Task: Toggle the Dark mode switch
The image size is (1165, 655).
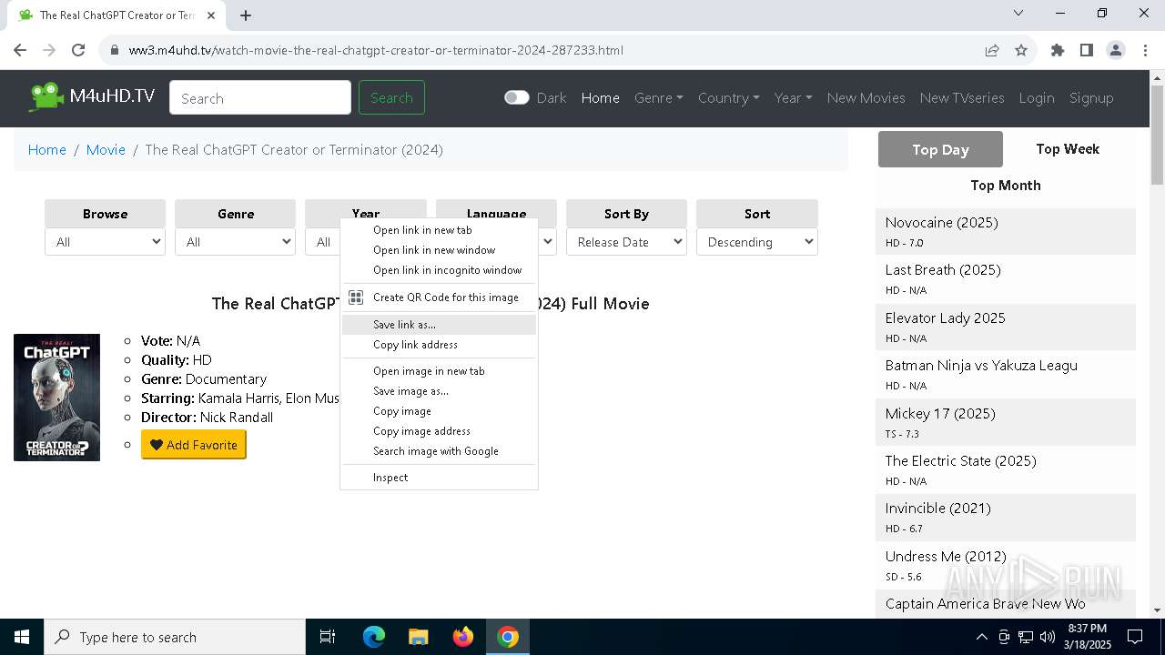Action: point(516,97)
